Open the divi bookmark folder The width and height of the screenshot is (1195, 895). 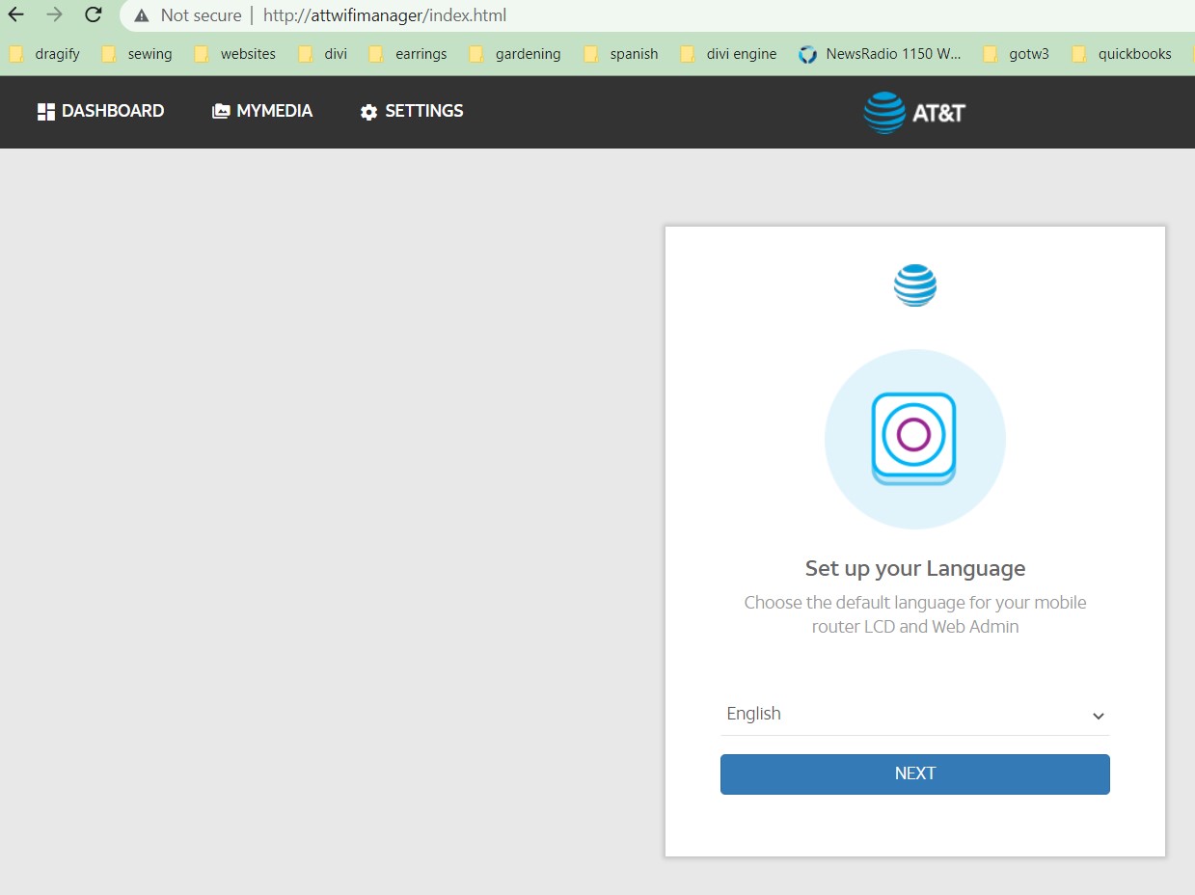pyautogui.click(x=323, y=54)
